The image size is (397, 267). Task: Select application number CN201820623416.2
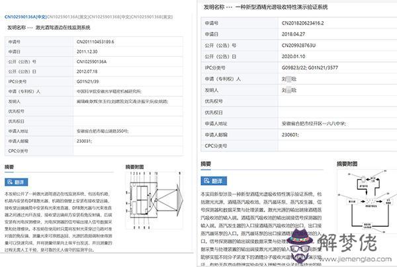(302, 23)
